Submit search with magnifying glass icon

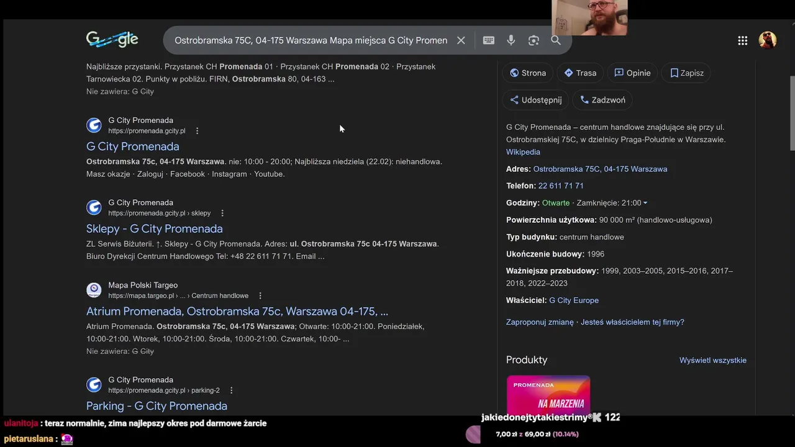(x=556, y=40)
